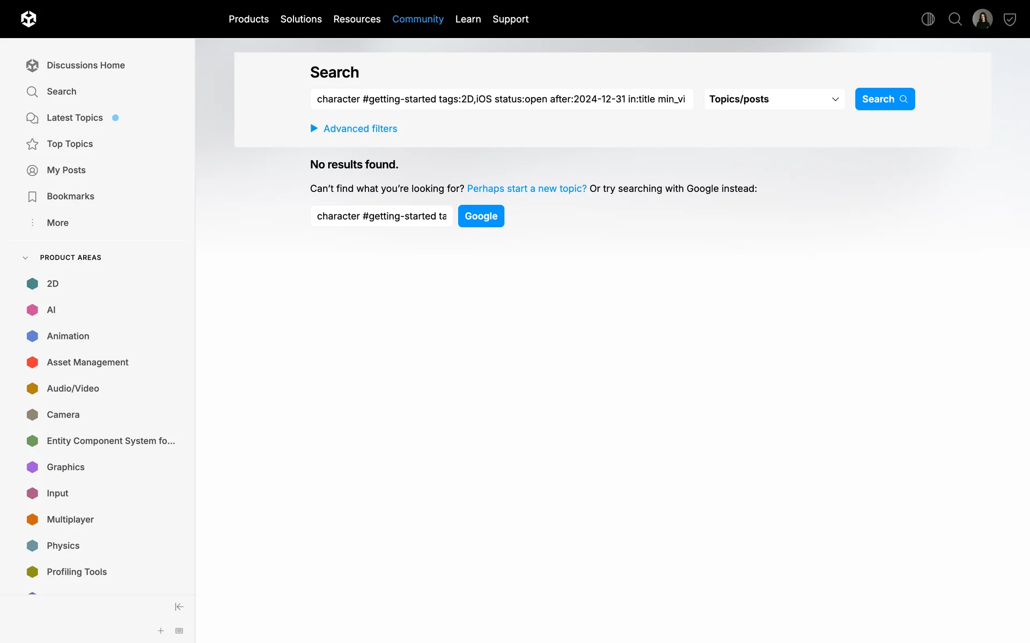The height and width of the screenshot is (643, 1030).
Task: Go to Top Topics star item
Action: tap(70, 144)
